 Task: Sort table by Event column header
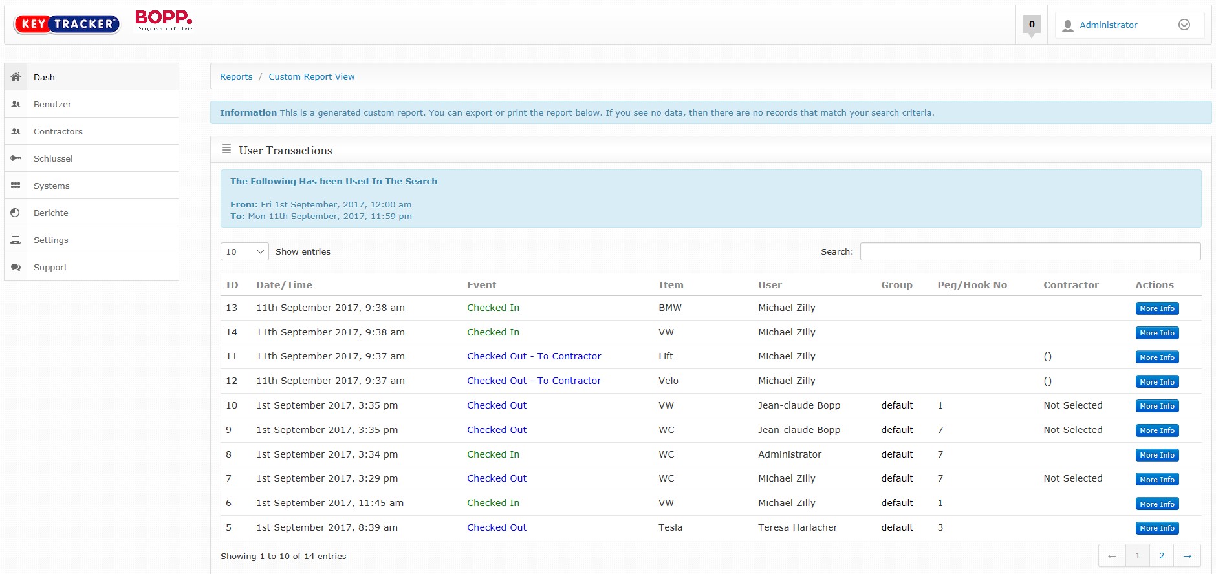[x=482, y=285]
